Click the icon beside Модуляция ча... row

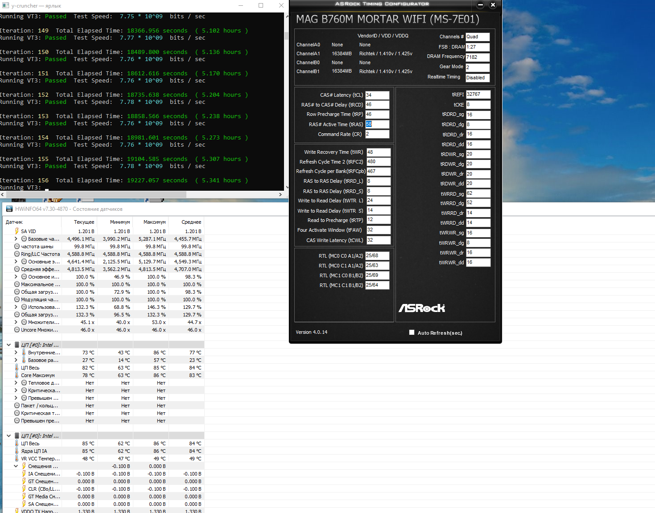click(17, 300)
